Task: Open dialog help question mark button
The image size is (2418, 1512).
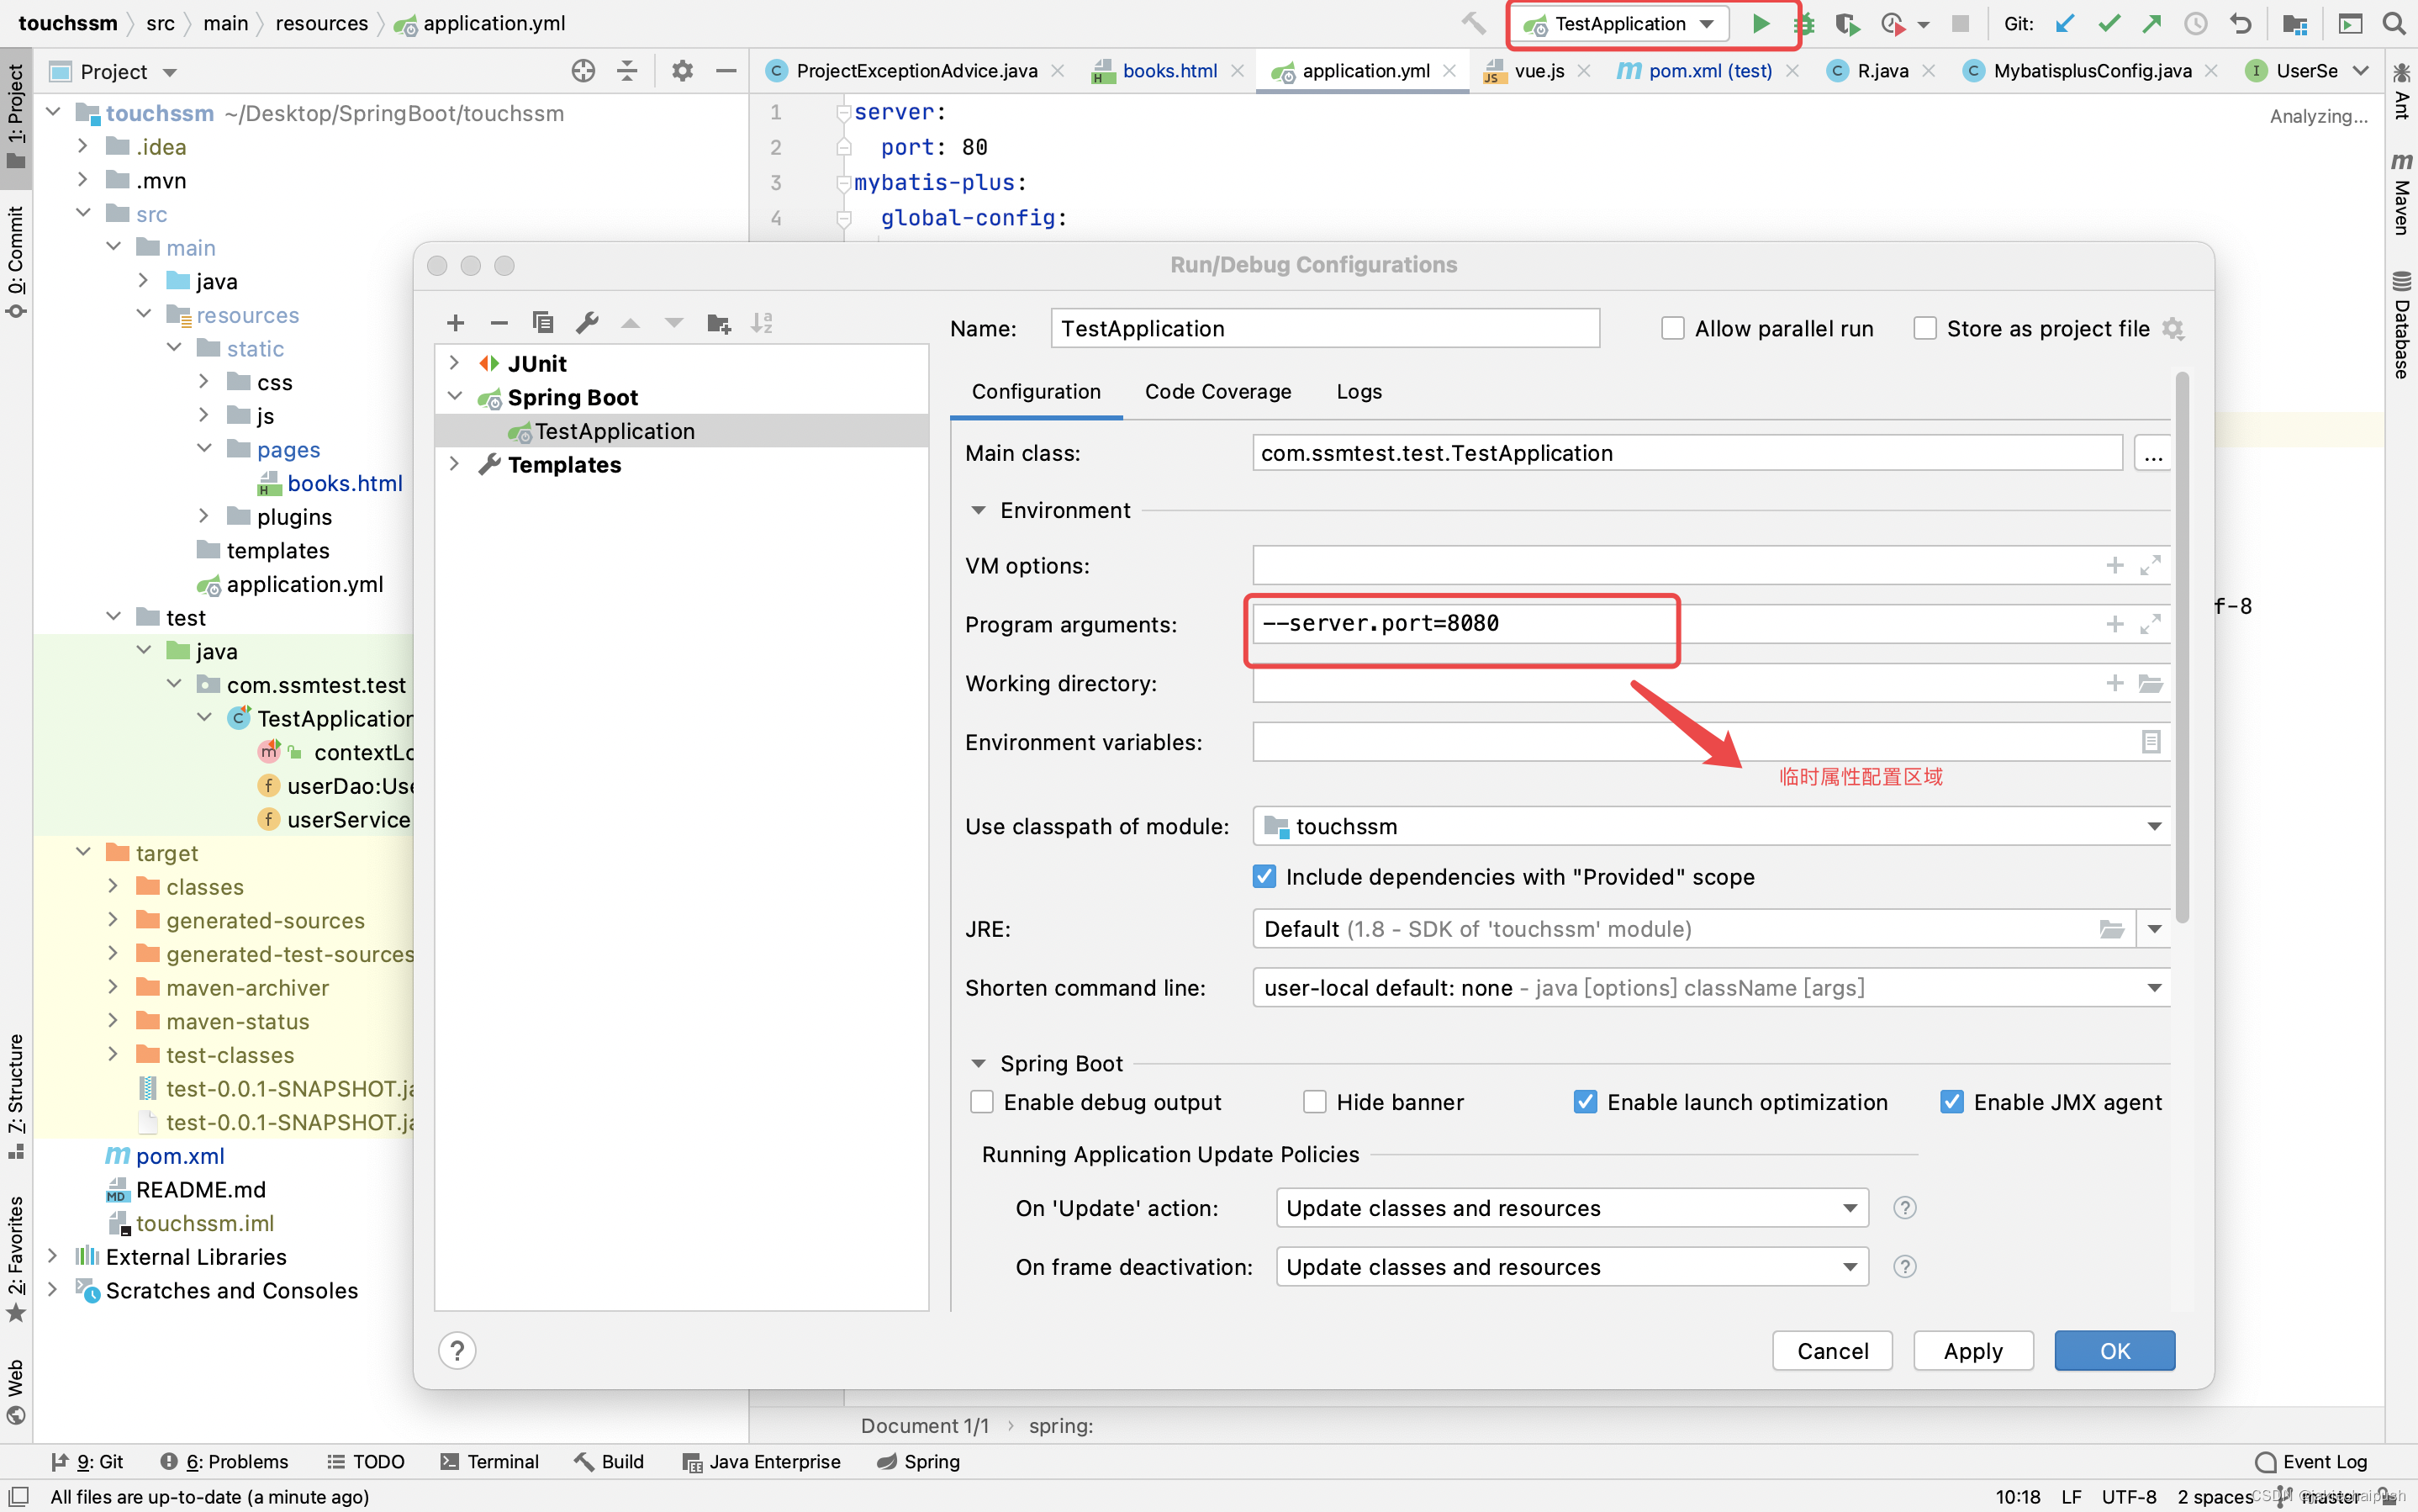Action: pos(457,1351)
